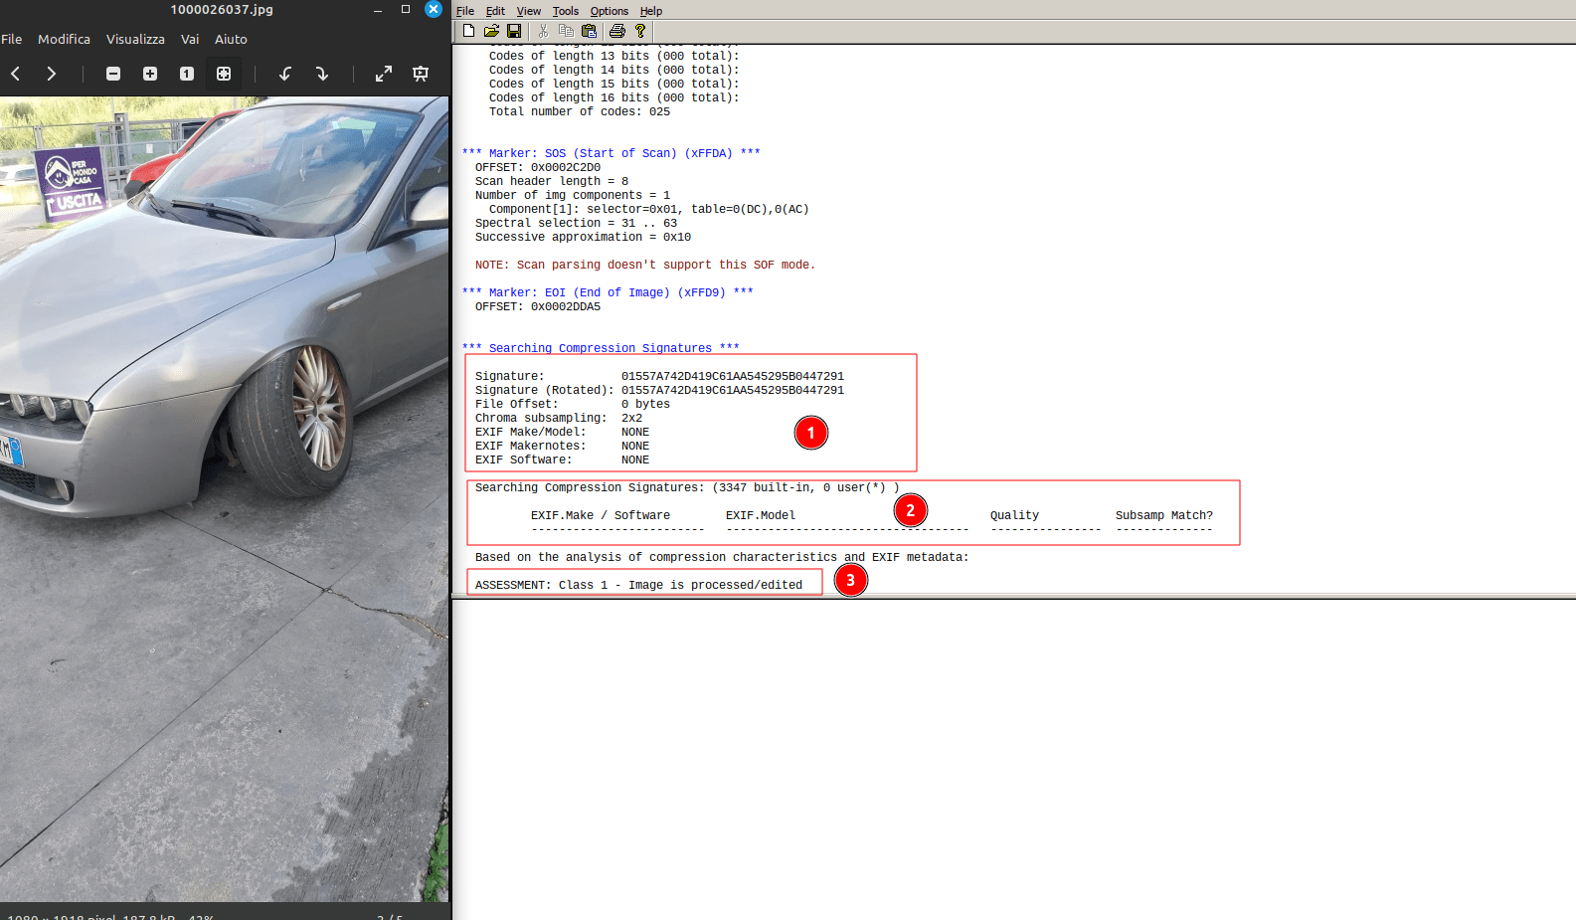Open the Visualizza menu
This screenshot has height=920, width=1576.
135,39
